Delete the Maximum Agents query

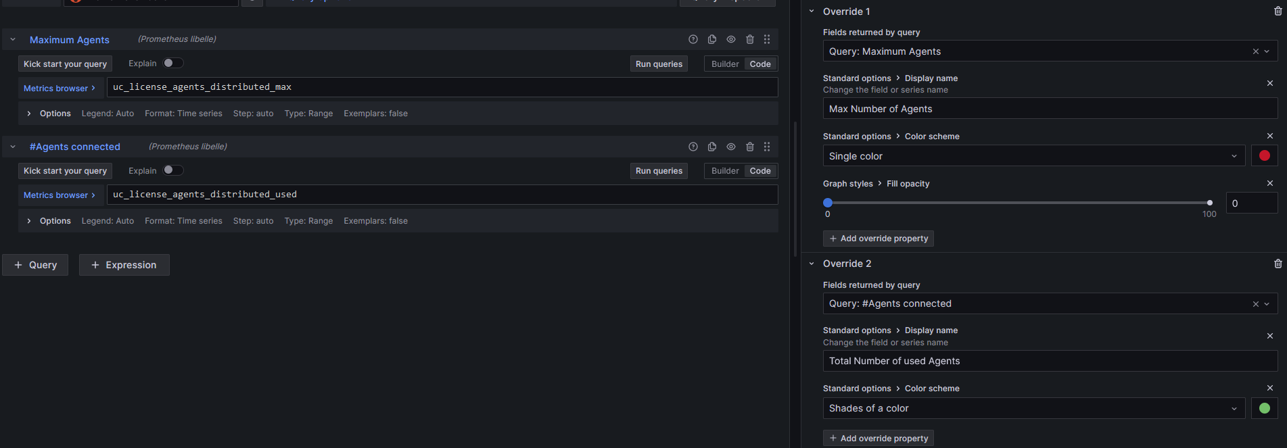(x=750, y=40)
